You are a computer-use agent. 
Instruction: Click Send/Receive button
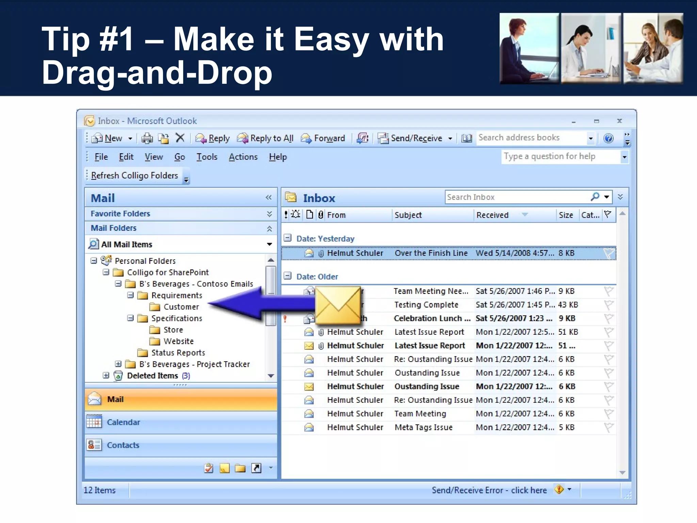pyautogui.click(x=410, y=138)
